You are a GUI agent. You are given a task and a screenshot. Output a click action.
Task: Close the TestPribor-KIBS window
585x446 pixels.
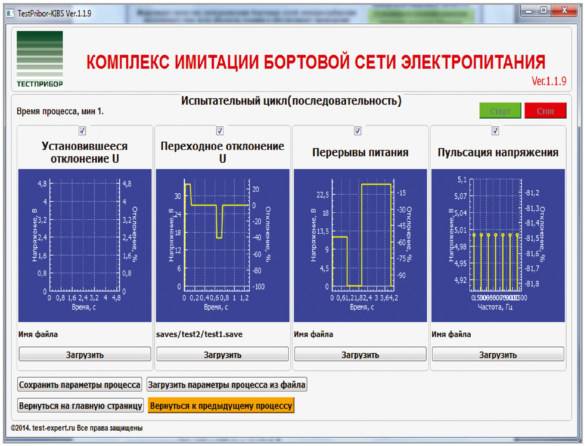(x=565, y=11)
